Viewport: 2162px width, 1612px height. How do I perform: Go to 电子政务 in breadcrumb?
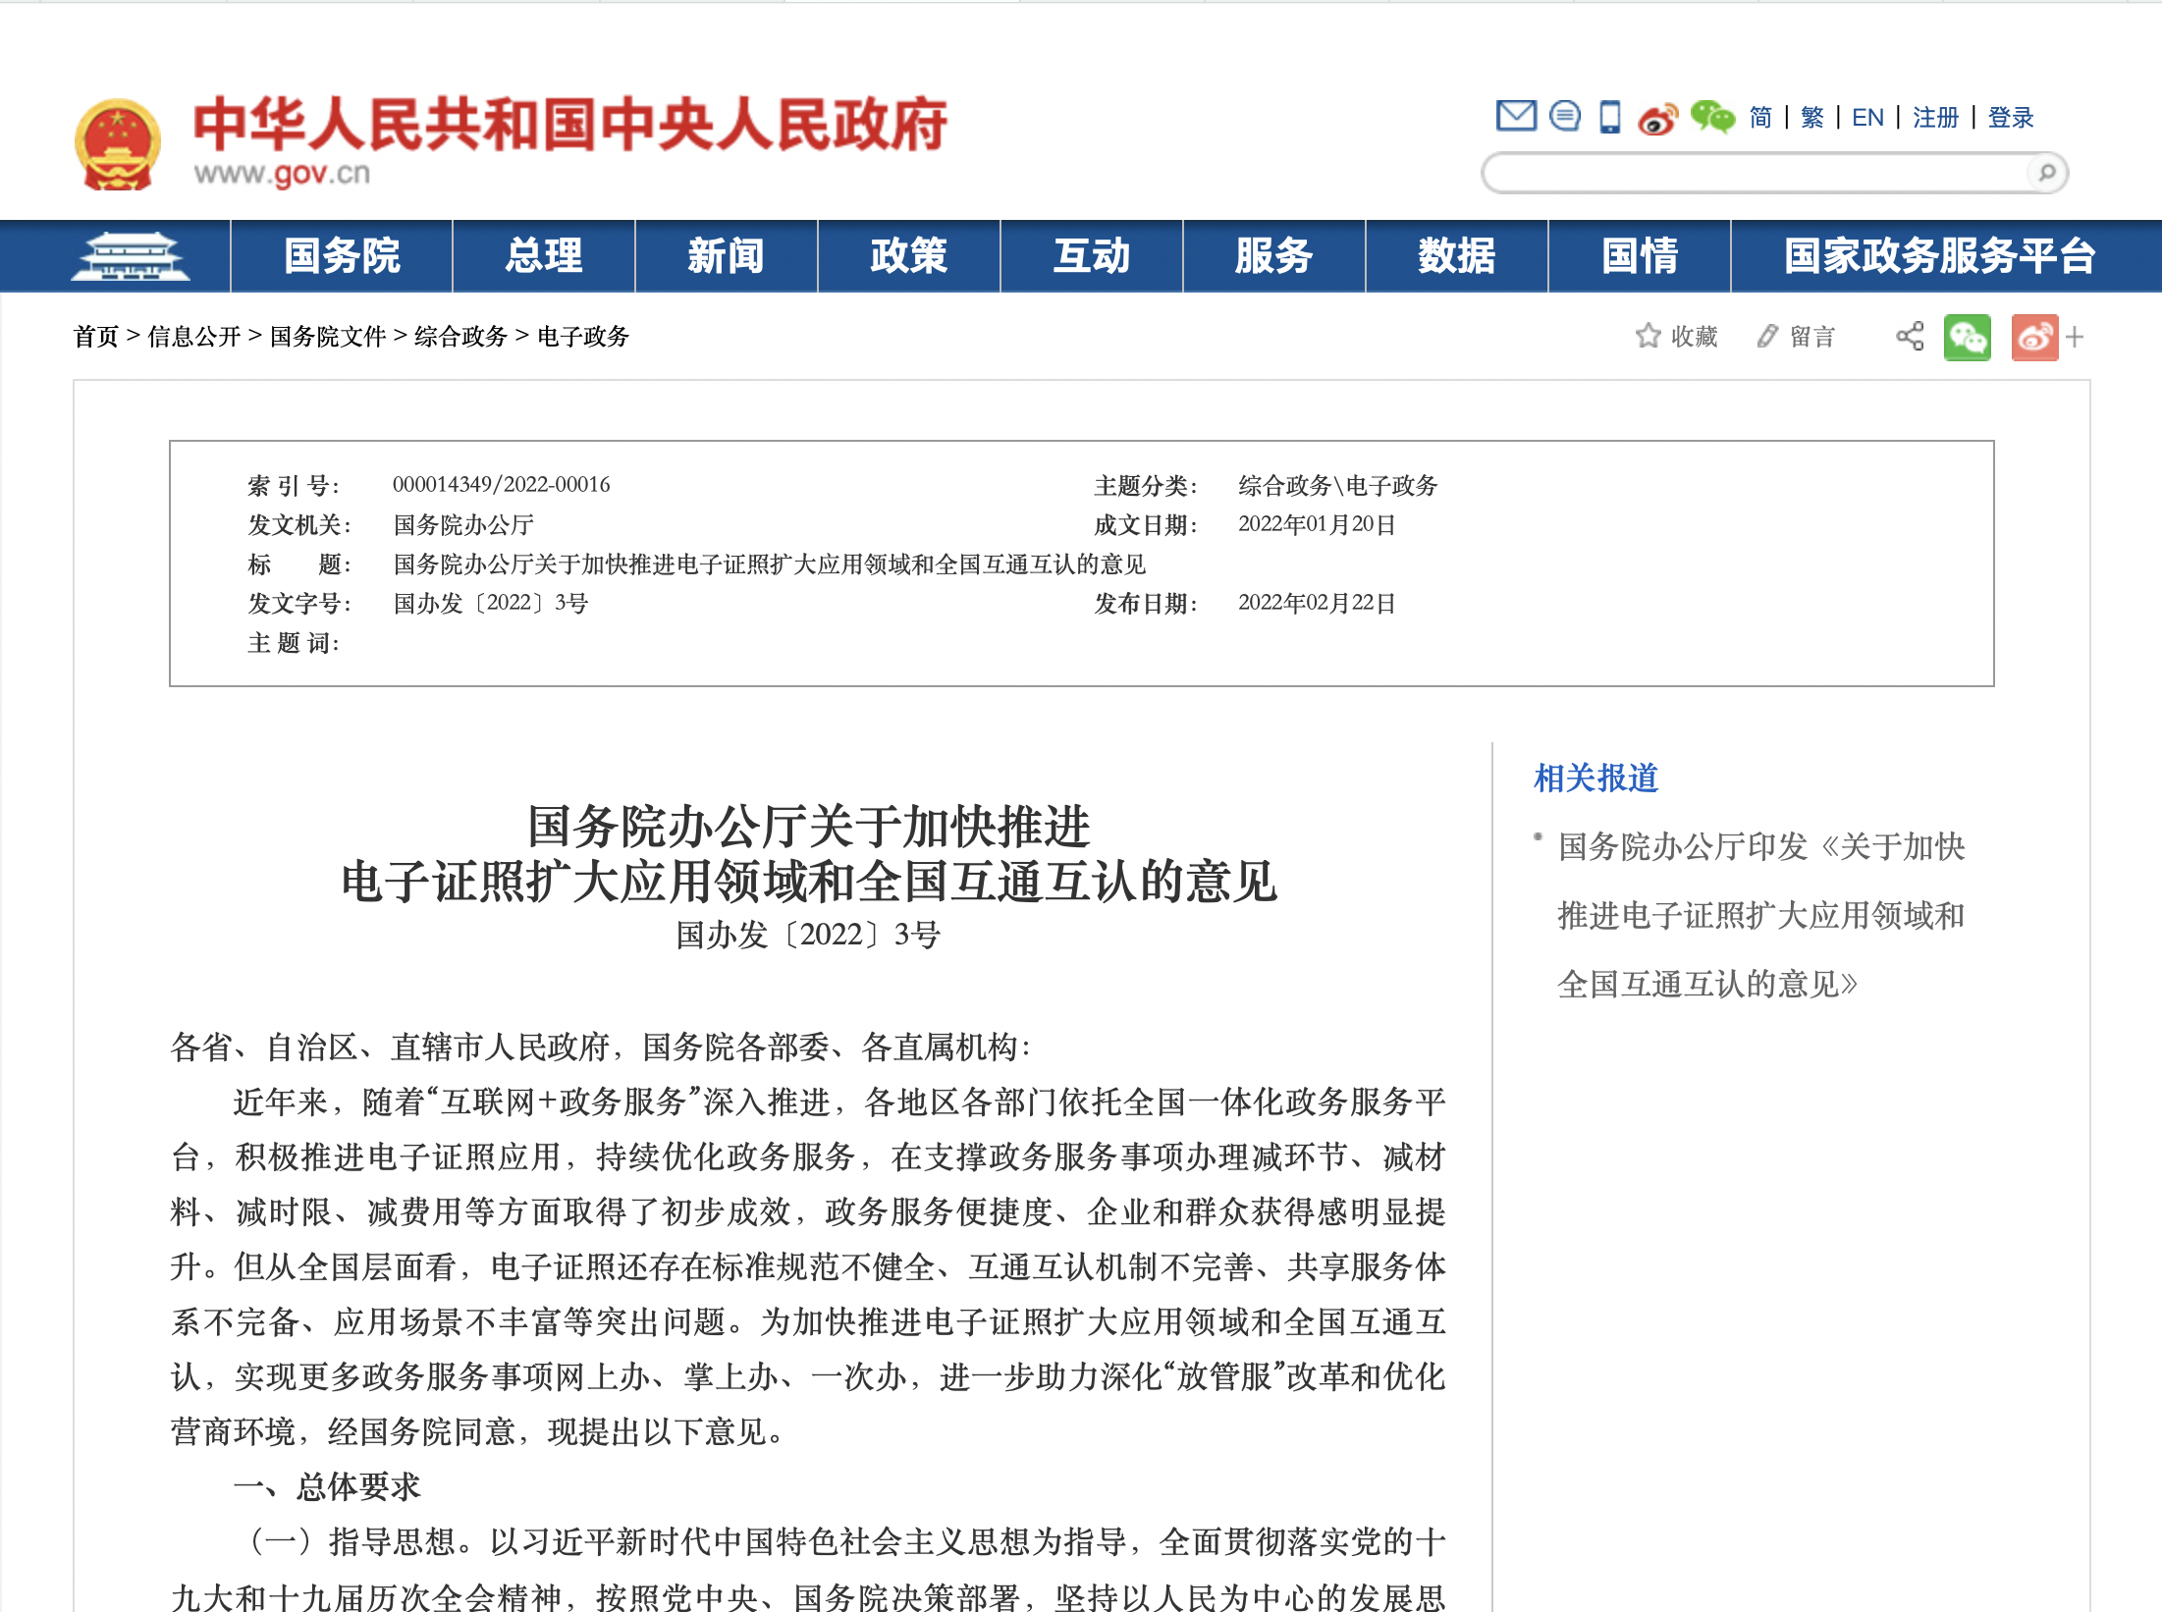click(x=583, y=337)
